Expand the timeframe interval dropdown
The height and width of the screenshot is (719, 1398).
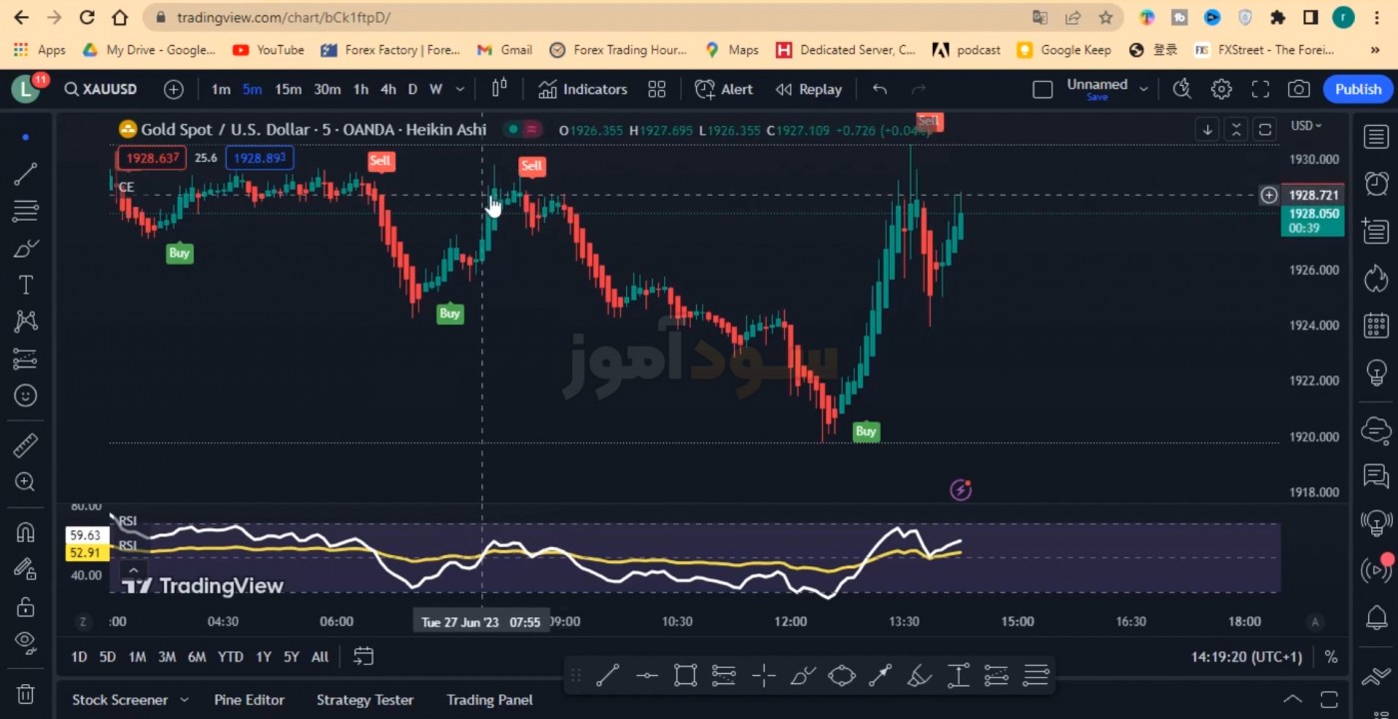tap(459, 89)
